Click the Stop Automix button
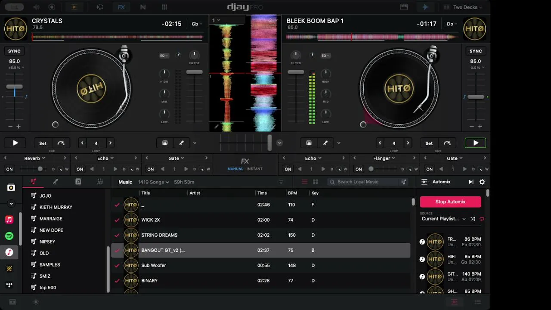 tap(450, 201)
